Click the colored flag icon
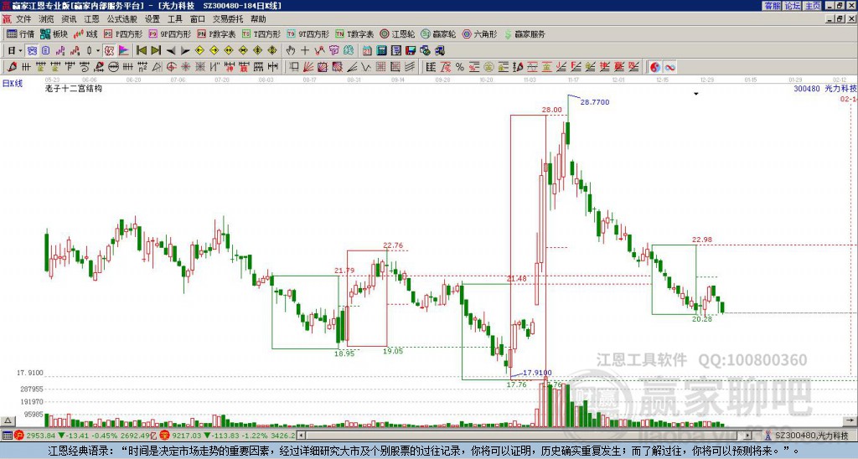 tap(124, 51)
